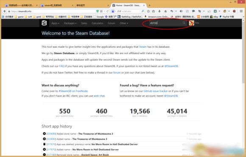
Task: Expand the dropdown arrow next to crop icon
Action: tap(204, 11)
